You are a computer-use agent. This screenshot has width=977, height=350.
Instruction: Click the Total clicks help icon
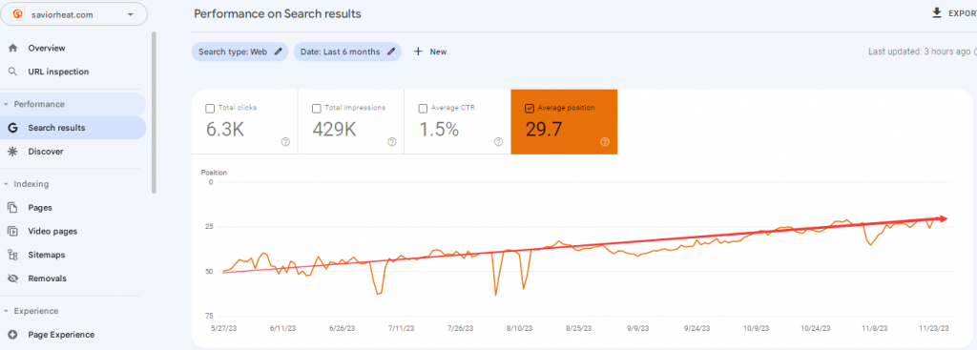[x=285, y=142]
